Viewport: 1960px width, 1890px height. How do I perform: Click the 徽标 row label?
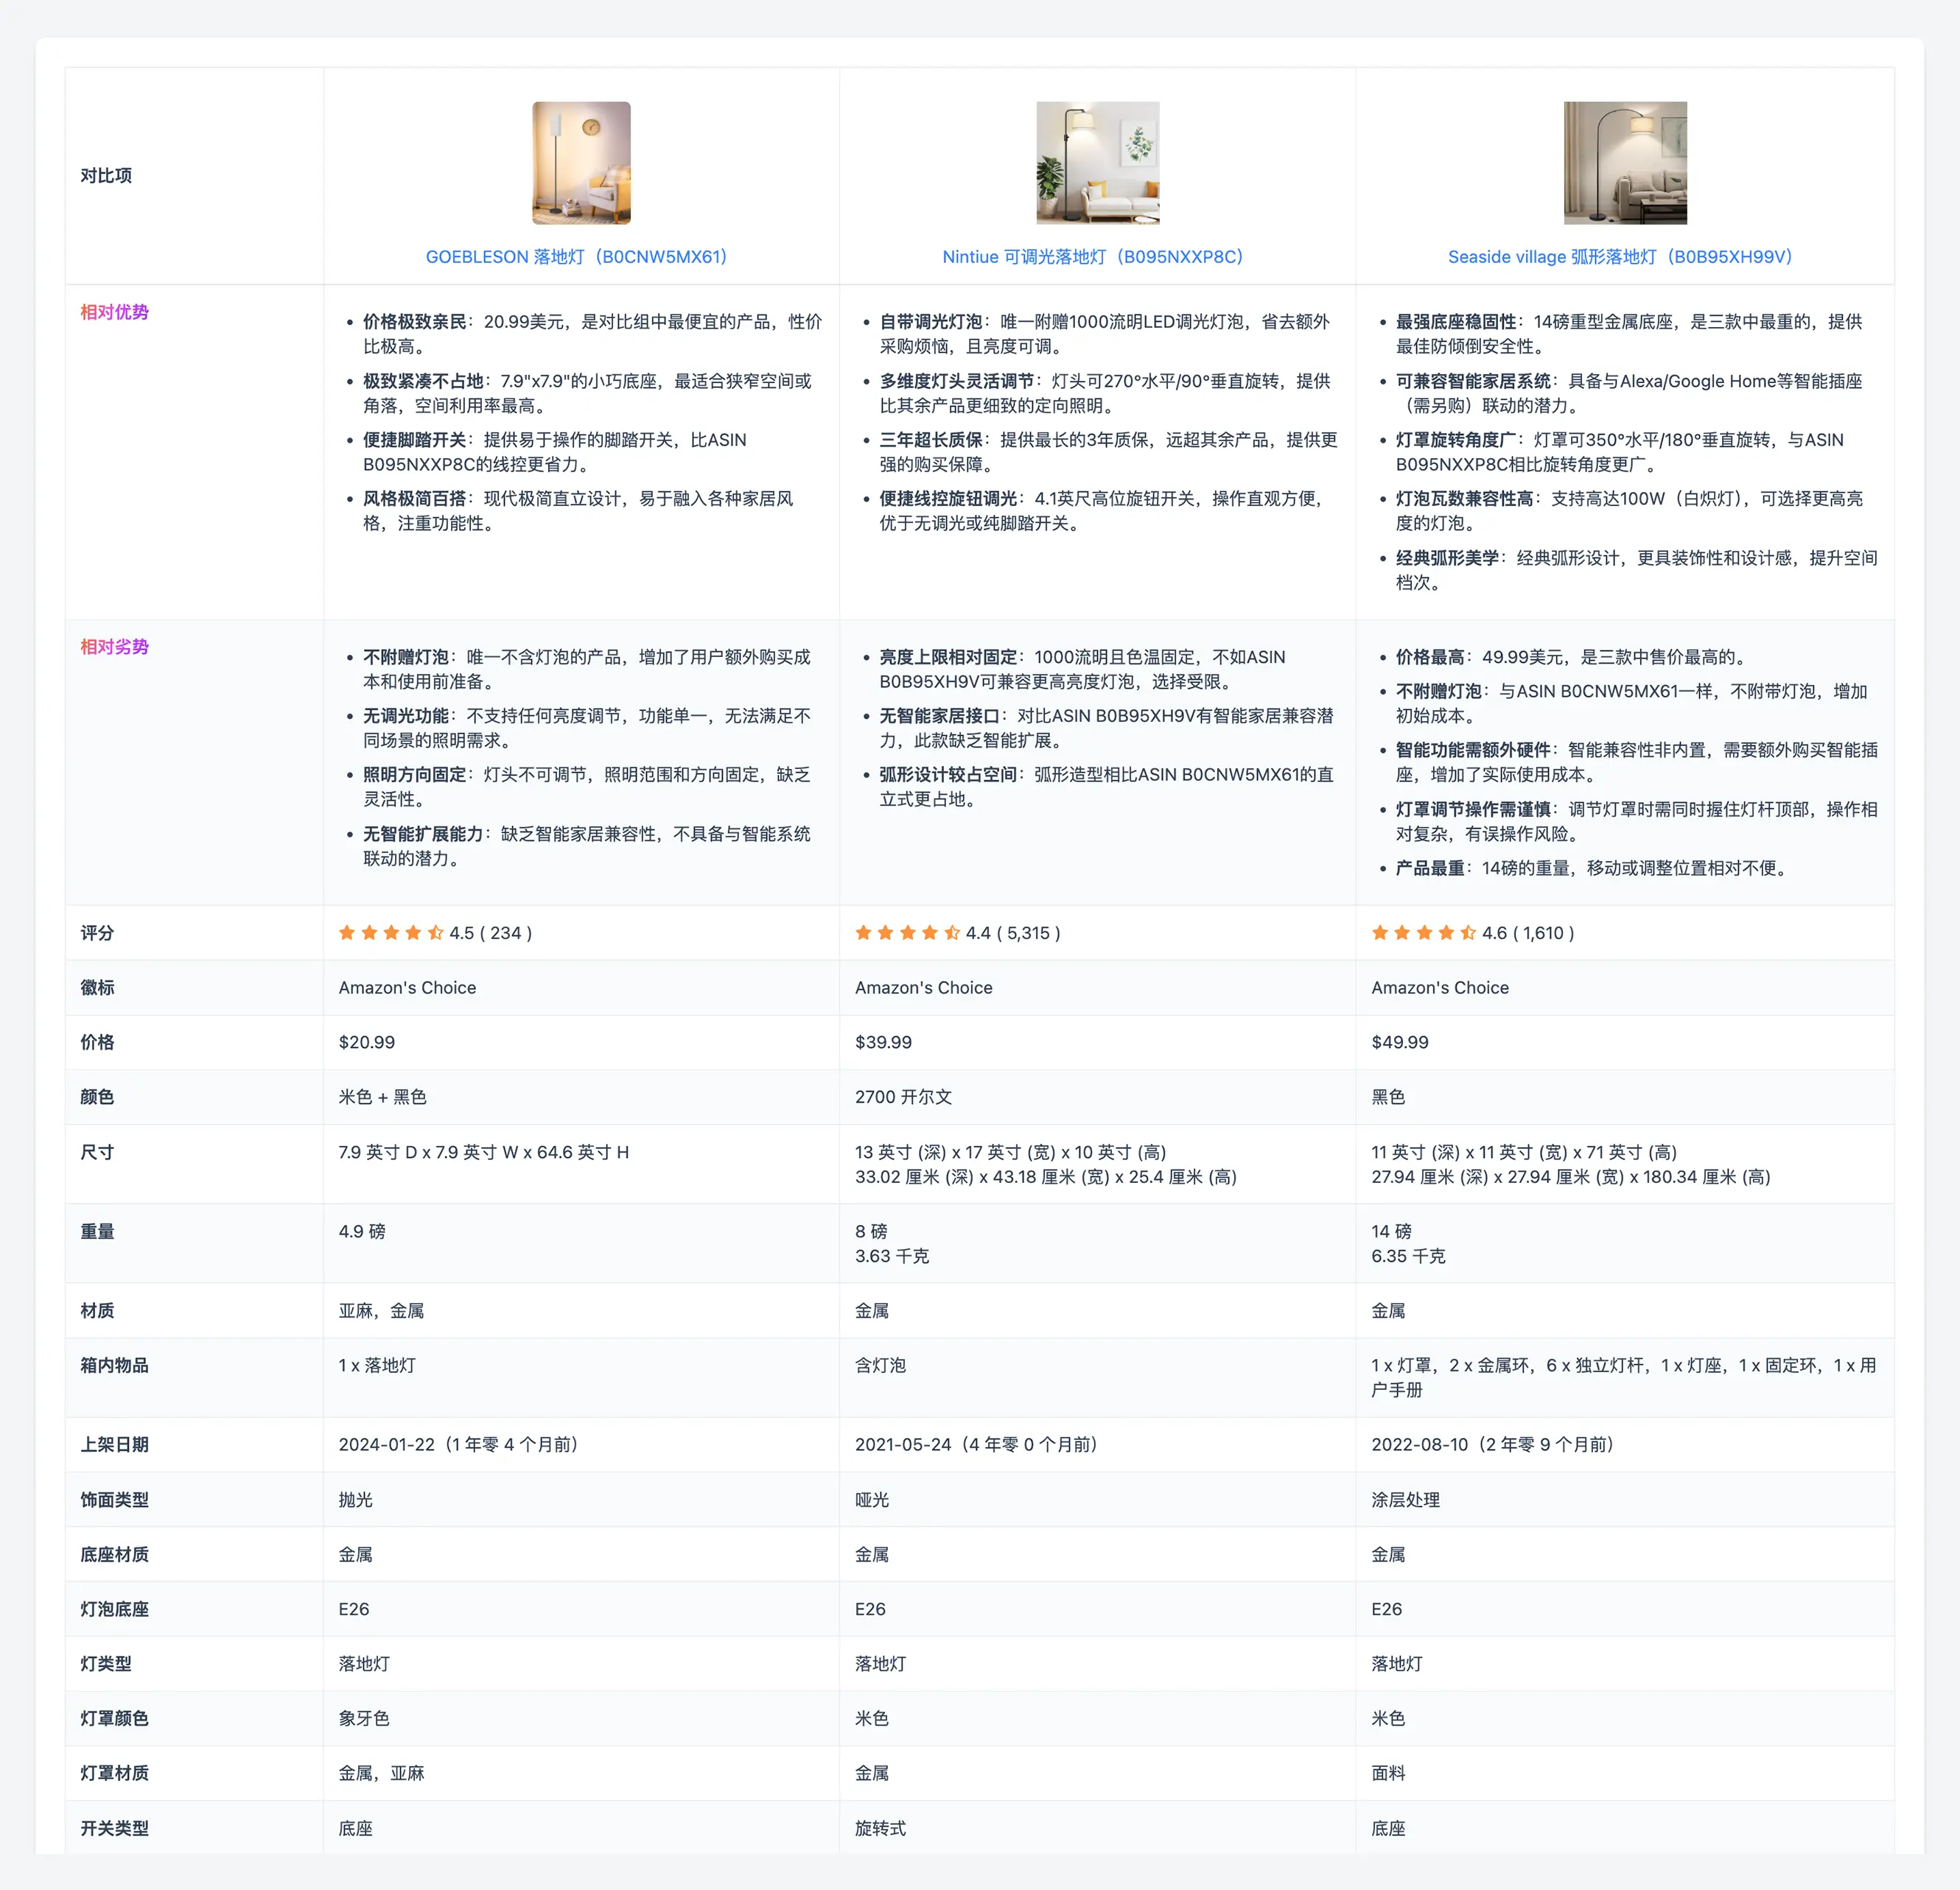pyautogui.click(x=97, y=988)
